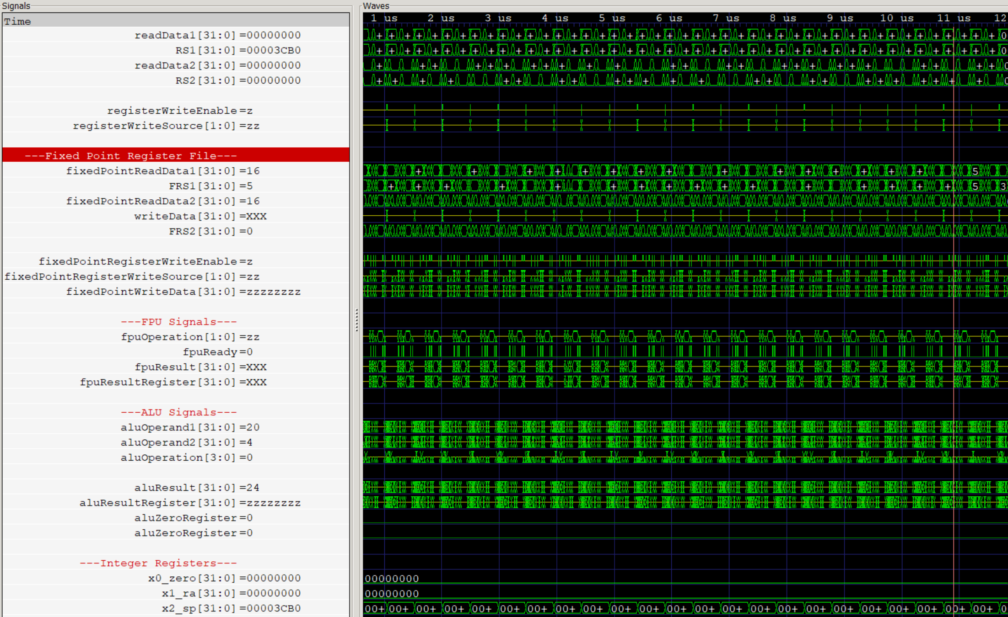Select the readData1[31:0] signal row
The width and height of the screenshot is (1008, 617).
pyautogui.click(x=176, y=35)
